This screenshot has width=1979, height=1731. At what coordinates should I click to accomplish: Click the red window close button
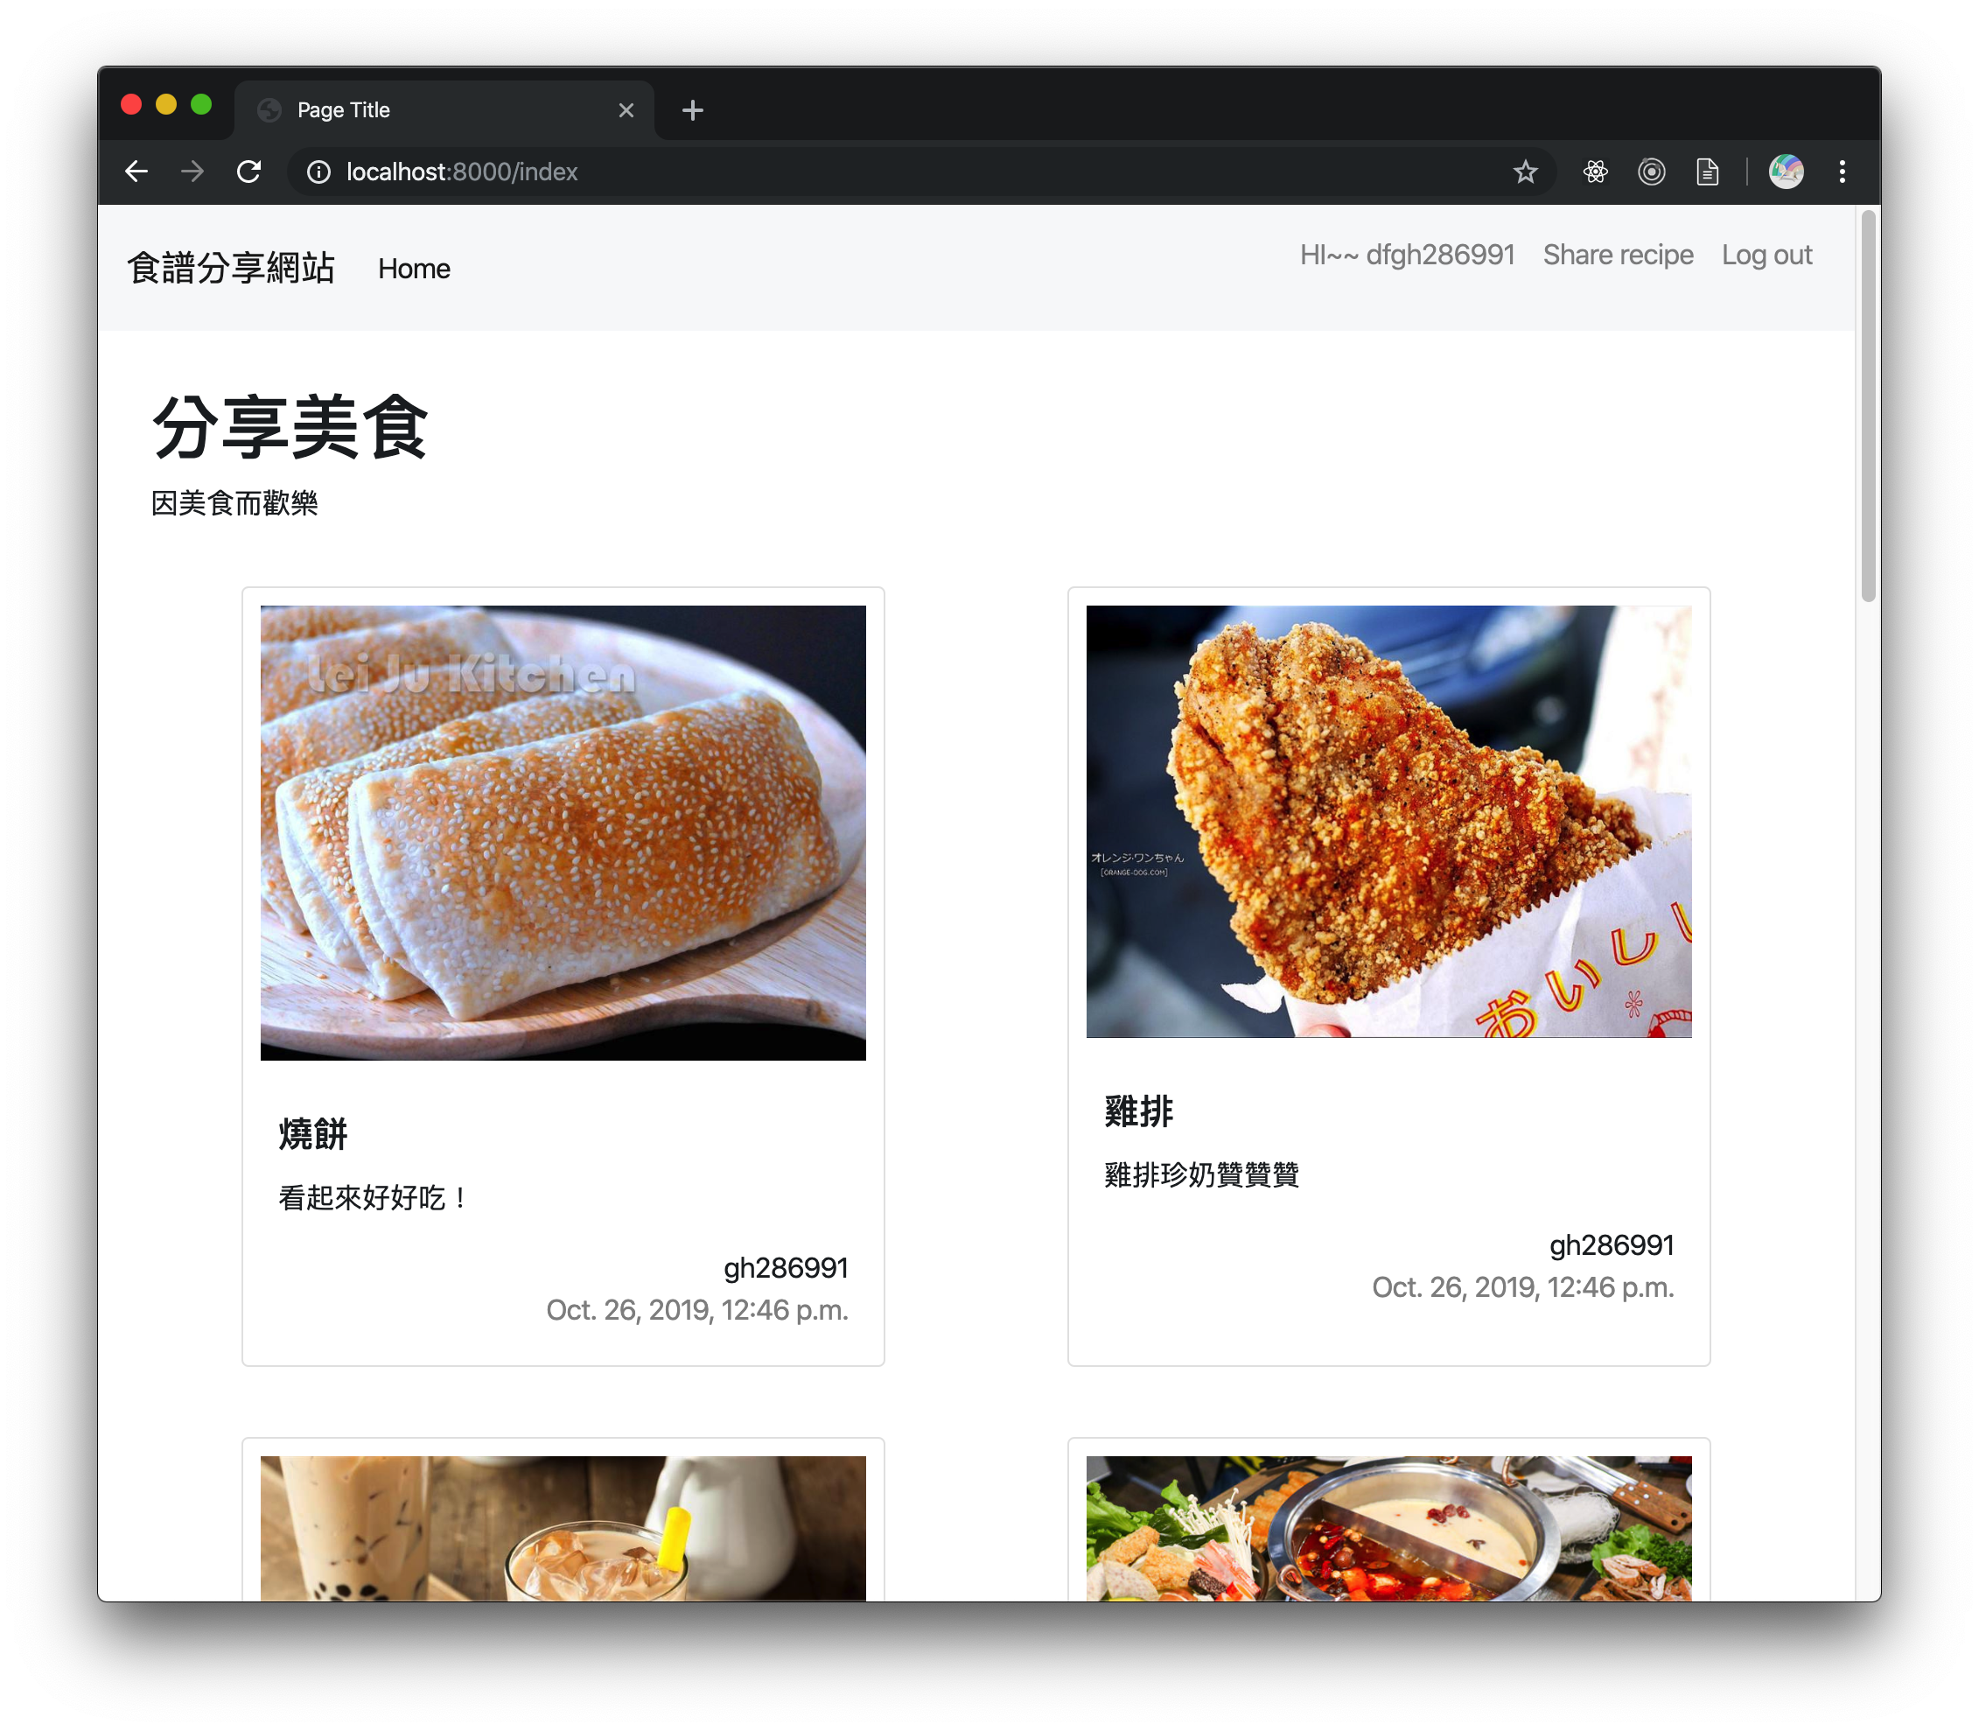(x=131, y=104)
